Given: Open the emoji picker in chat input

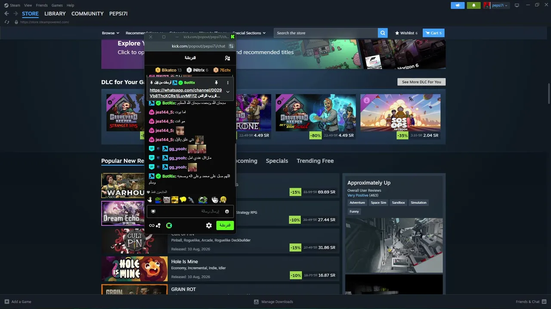Looking at the screenshot, I should (x=227, y=211).
